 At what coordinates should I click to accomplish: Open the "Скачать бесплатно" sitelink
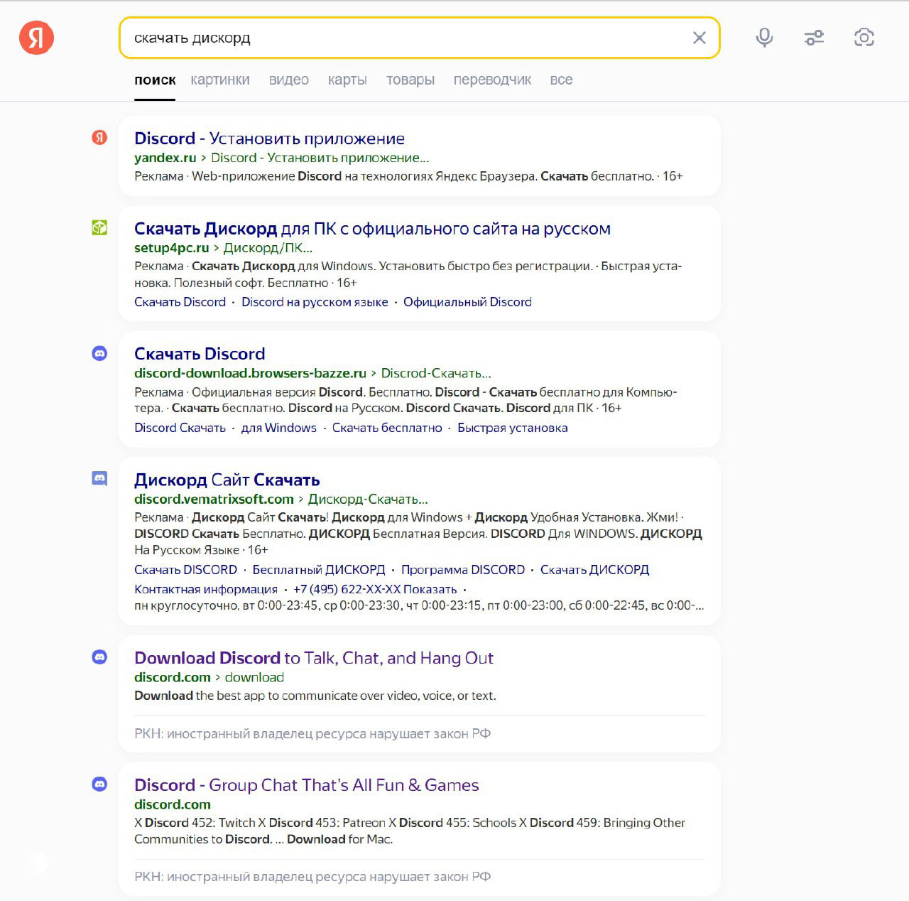387,428
